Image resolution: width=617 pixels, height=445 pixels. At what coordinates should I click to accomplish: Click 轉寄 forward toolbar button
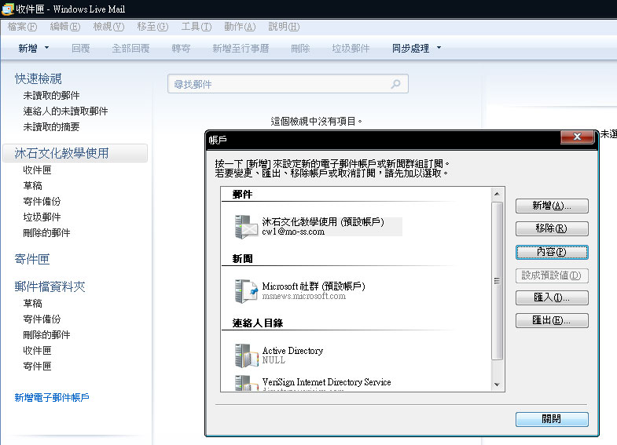coord(181,49)
